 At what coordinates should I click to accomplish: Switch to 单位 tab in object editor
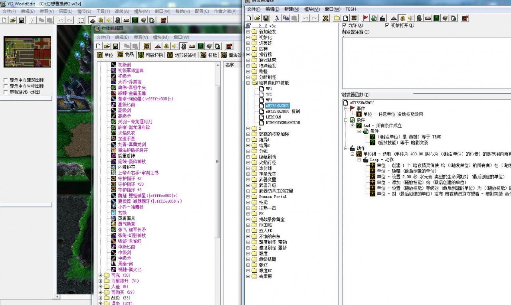[x=105, y=55]
